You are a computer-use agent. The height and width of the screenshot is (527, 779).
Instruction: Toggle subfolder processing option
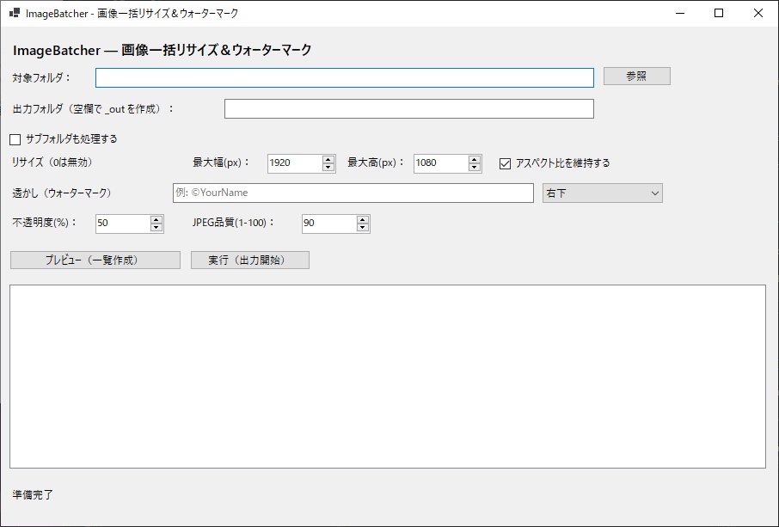pyautogui.click(x=14, y=138)
